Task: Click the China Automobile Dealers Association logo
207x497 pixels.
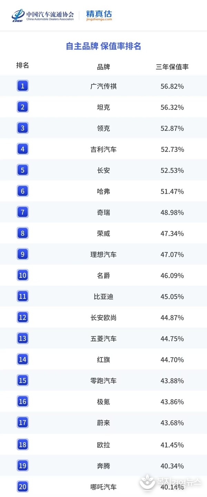Action: click(43, 15)
